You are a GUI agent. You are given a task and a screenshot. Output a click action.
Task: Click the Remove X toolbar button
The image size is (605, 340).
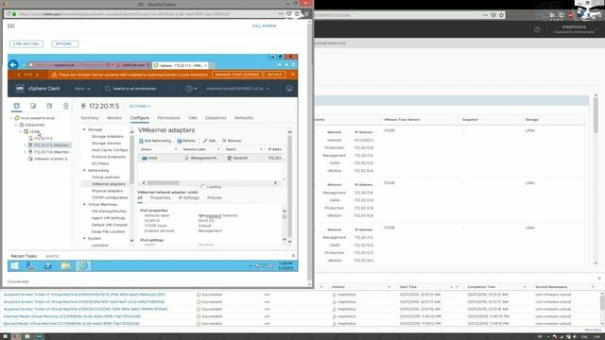click(232, 141)
